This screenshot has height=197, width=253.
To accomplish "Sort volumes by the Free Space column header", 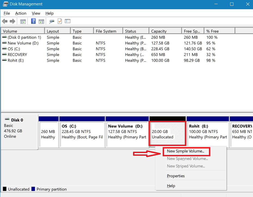I will point(192,31).
